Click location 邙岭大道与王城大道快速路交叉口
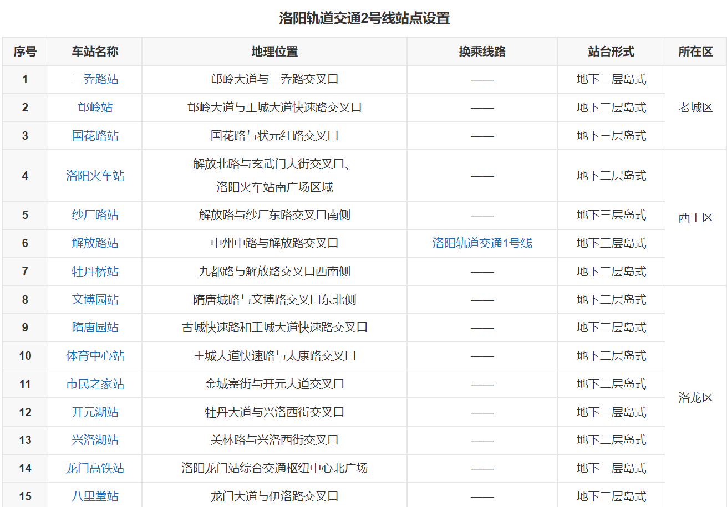Image resolution: width=727 pixels, height=507 pixels. pos(274,107)
